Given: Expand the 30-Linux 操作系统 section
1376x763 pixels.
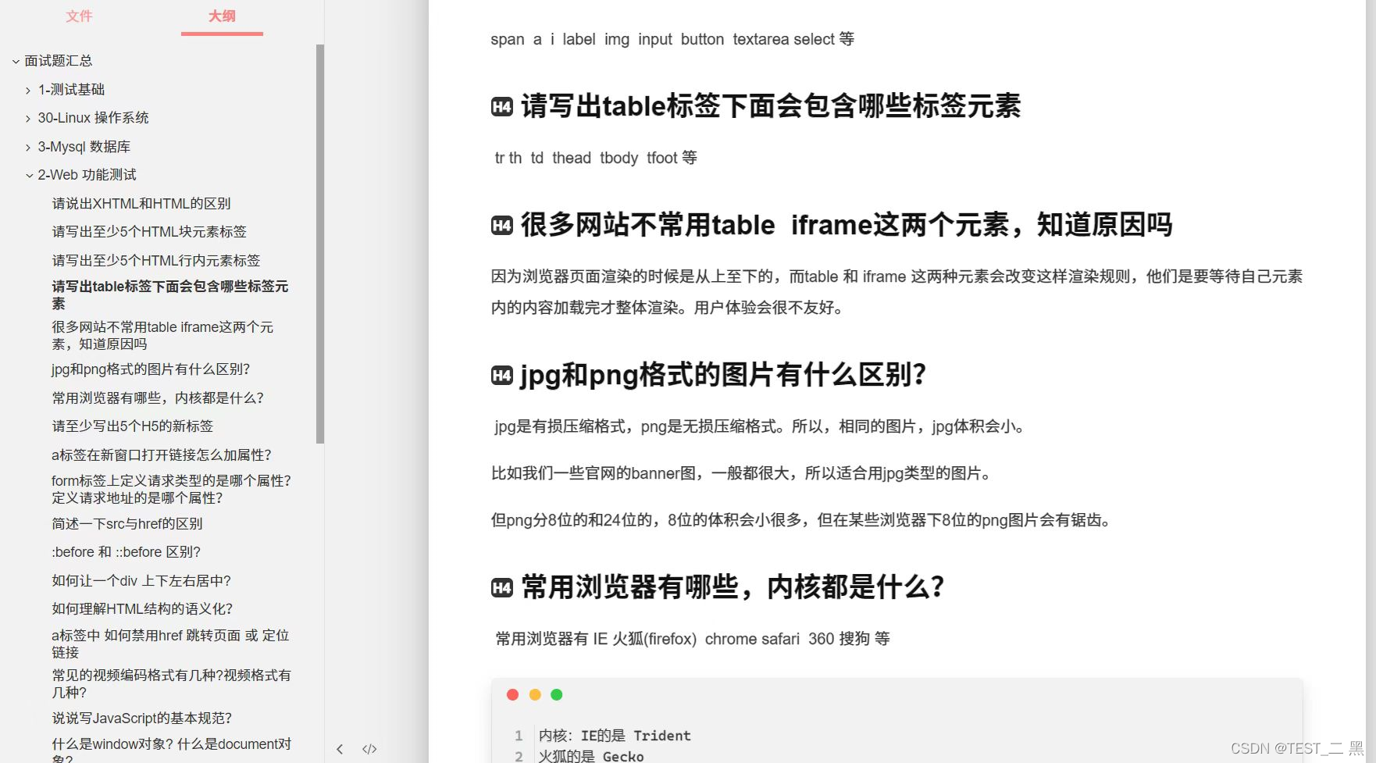Looking at the screenshot, I should tap(28, 118).
